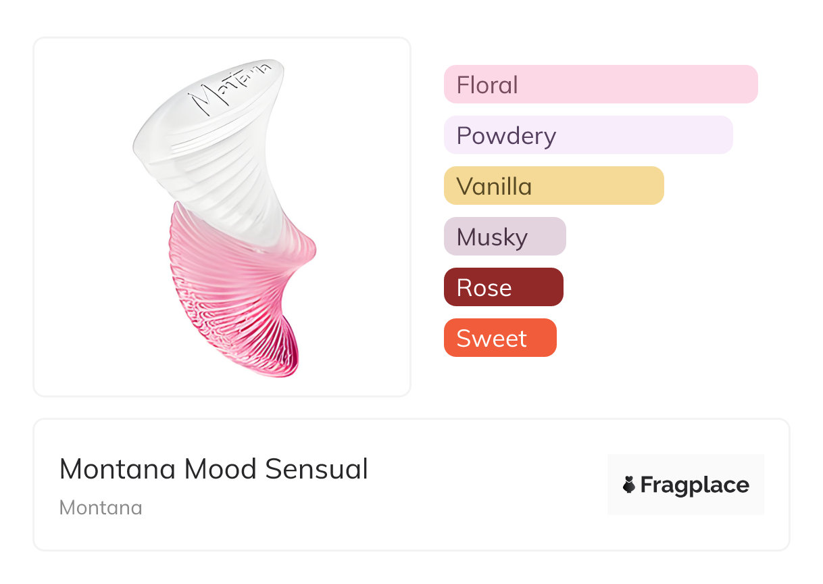The width and height of the screenshot is (823, 584).
Task: Click the Fragplace bottle logo icon
Action: click(629, 485)
